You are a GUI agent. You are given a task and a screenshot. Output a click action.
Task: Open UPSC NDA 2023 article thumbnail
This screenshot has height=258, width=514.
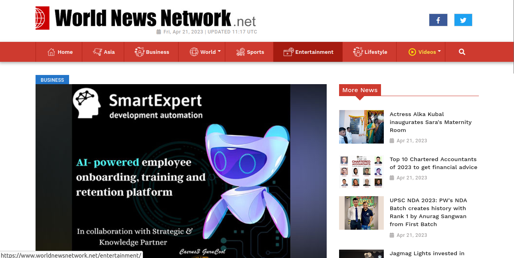(x=361, y=213)
